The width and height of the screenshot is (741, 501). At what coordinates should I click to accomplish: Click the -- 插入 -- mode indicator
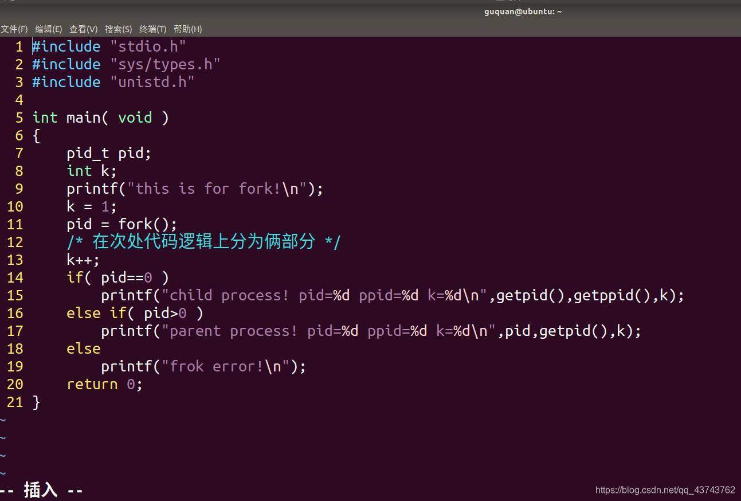click(x=41, y=490)
